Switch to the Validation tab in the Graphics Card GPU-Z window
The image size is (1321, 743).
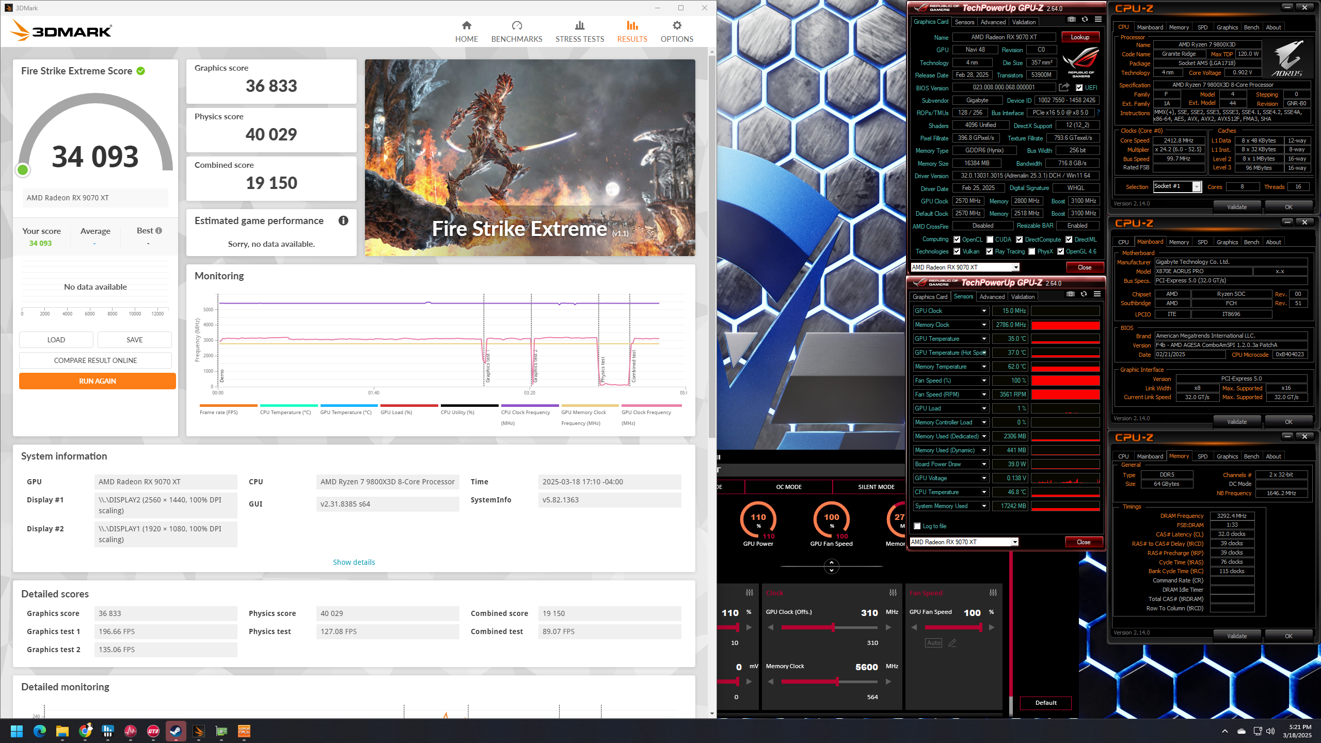[x=1023, y=22]
